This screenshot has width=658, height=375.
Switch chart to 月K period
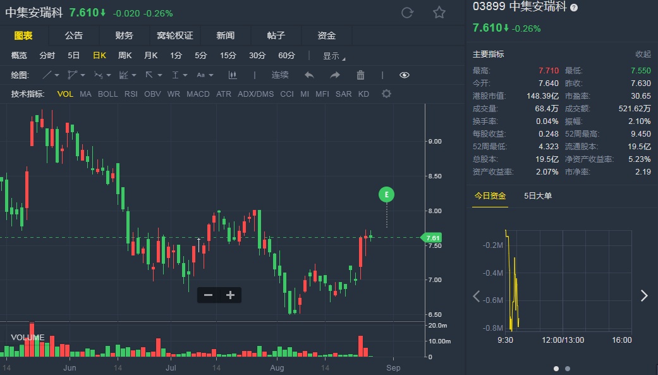pyautogui.click(x=150, y=56)
